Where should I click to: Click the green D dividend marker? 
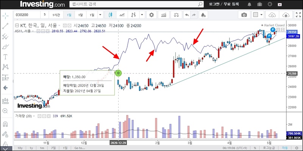(x=118, y=73)
